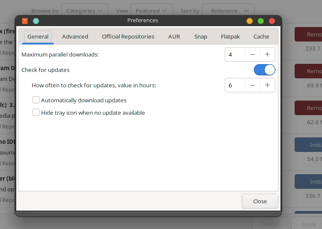Click the green maximize window button

tap(261, 21)
